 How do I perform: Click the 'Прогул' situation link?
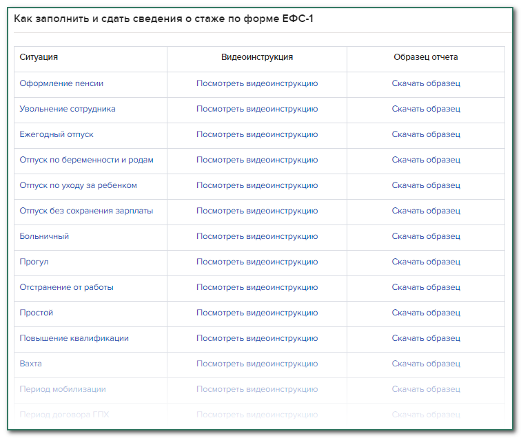[x=34, y=262]
